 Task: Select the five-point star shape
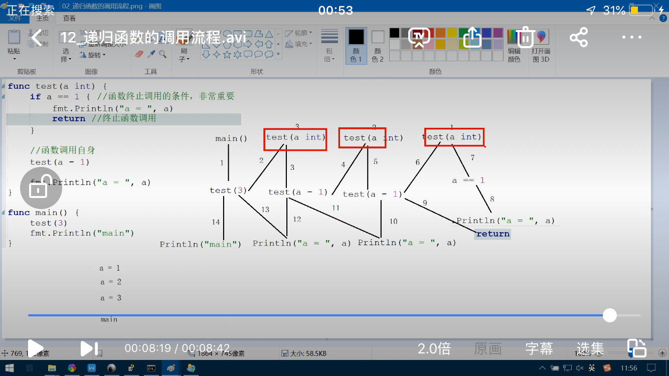(227, 54)
